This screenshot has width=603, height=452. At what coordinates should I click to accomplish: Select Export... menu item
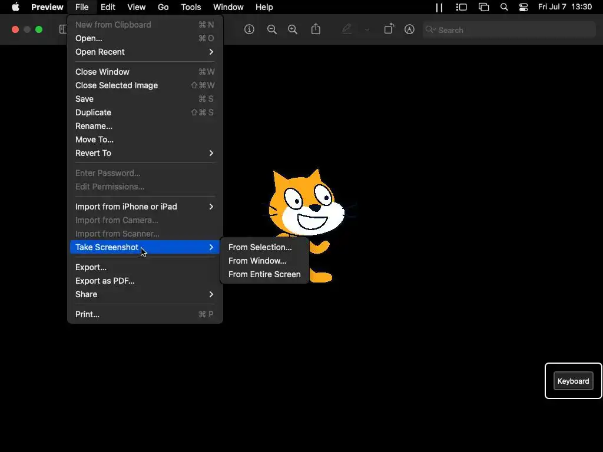145,267
